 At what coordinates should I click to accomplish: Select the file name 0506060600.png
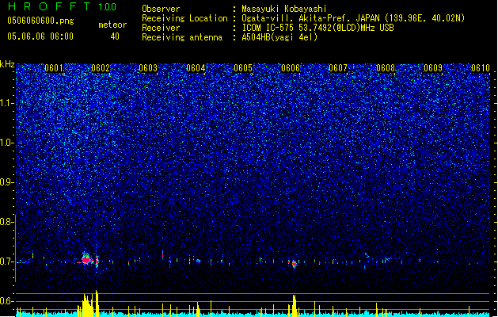pos(40,21)
